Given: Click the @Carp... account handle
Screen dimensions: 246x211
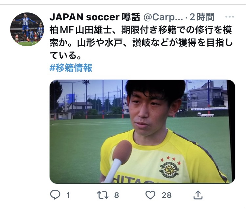Looking at the screenshot, I should coord(163,17).
